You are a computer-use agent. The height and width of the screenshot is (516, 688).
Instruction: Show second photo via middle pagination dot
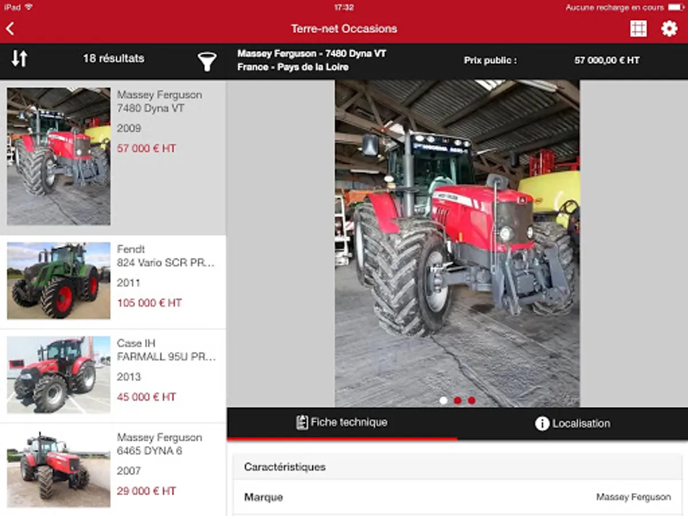(458, 401)
